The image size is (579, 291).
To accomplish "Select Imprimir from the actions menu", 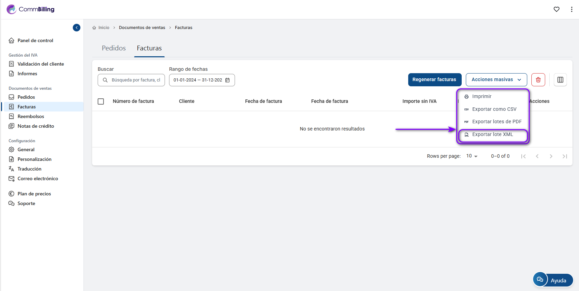I will [x=482, y=97].
